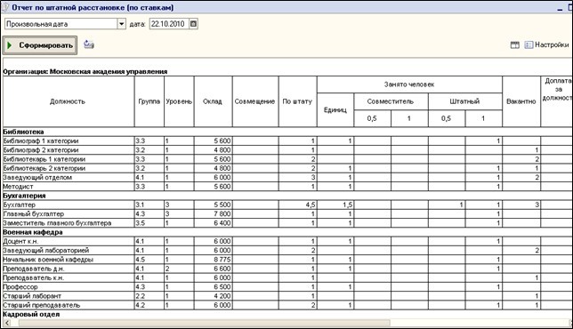Select the Профессор position cell
Image resolution: width=573 pixels, height=329 pixels.
click(69, 287)
